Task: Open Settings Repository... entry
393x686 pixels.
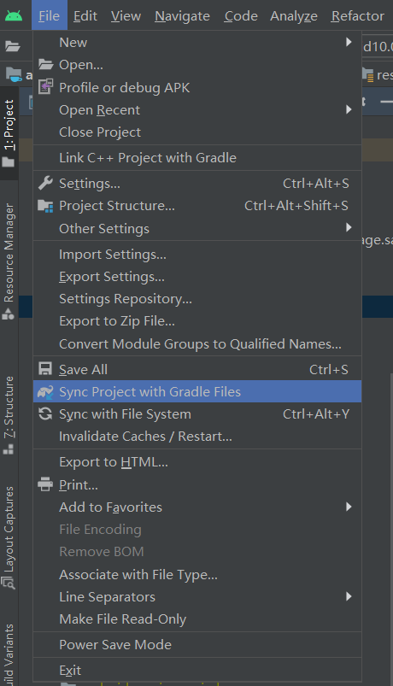Action: 197,299
